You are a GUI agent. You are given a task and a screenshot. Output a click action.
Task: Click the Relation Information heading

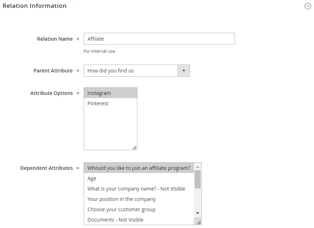34,6
